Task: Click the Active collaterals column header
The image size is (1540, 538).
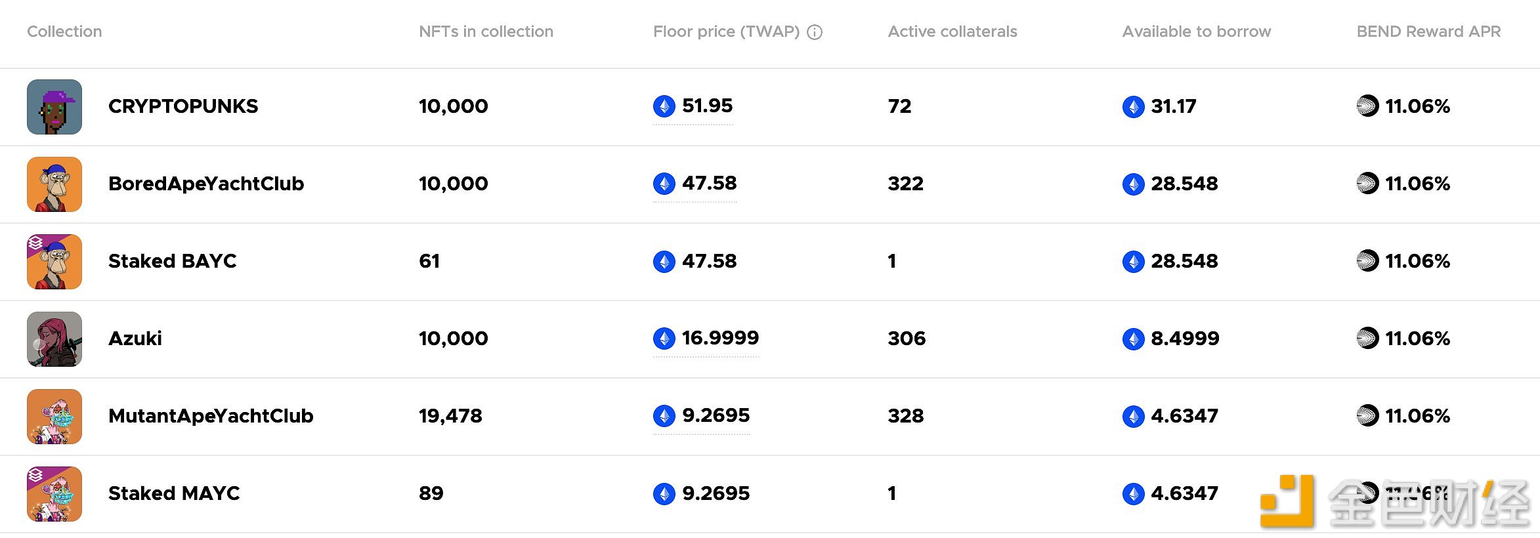Action: 952,31
